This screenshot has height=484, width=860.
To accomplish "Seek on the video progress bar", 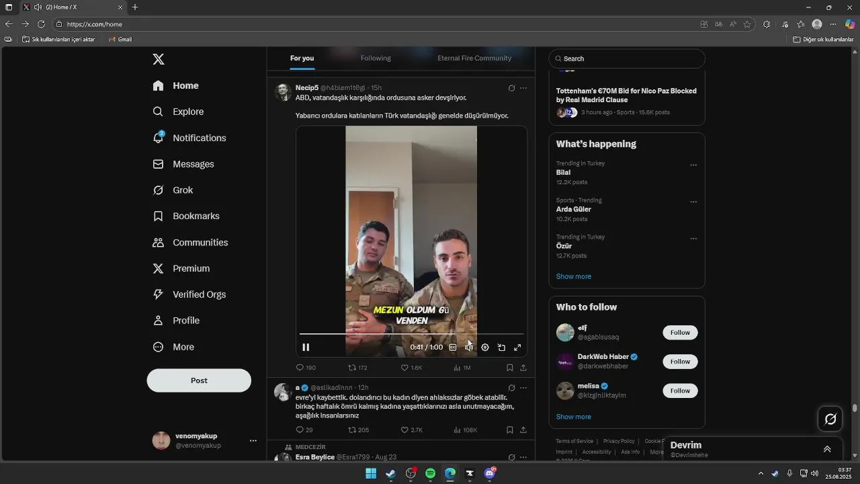I will pyautogui.click(x=411, y=333).
